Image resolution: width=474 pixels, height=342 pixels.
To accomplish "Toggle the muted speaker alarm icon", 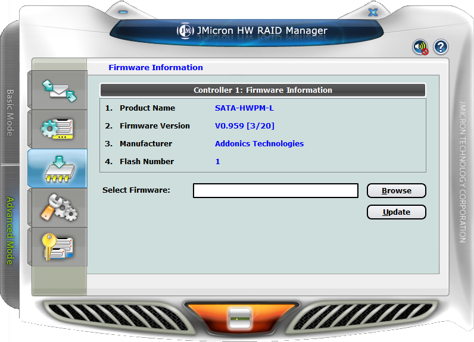I will [420, 47].
